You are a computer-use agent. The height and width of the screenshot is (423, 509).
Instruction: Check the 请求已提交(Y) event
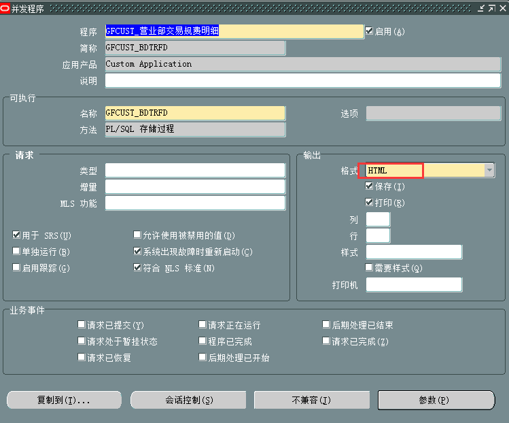coord(82,324)
